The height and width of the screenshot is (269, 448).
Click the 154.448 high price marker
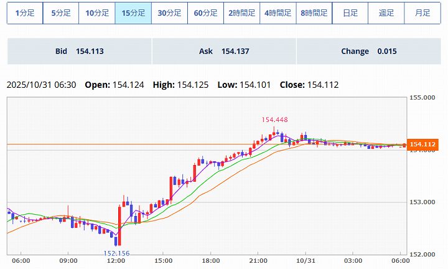[274, 120]
